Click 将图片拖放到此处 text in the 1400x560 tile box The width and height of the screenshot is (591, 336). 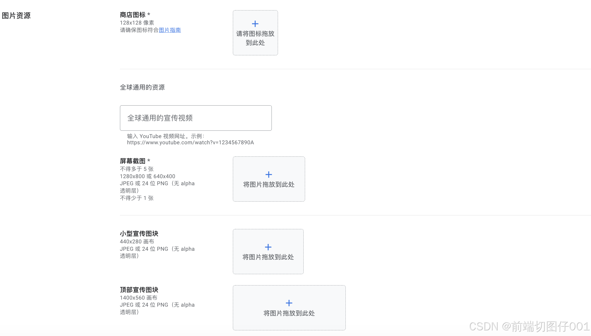(x=289, y=313)
